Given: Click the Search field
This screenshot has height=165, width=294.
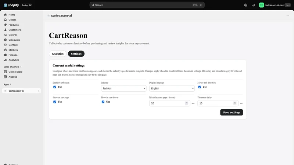Looking at the screenshot, I should 147,5.
